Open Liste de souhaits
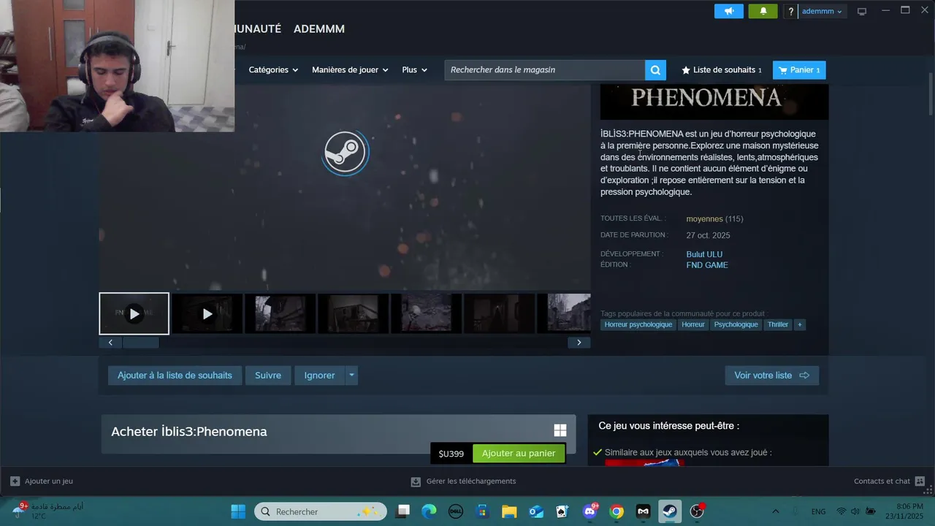This screenshot has width=935, height=526. (722, 70)
